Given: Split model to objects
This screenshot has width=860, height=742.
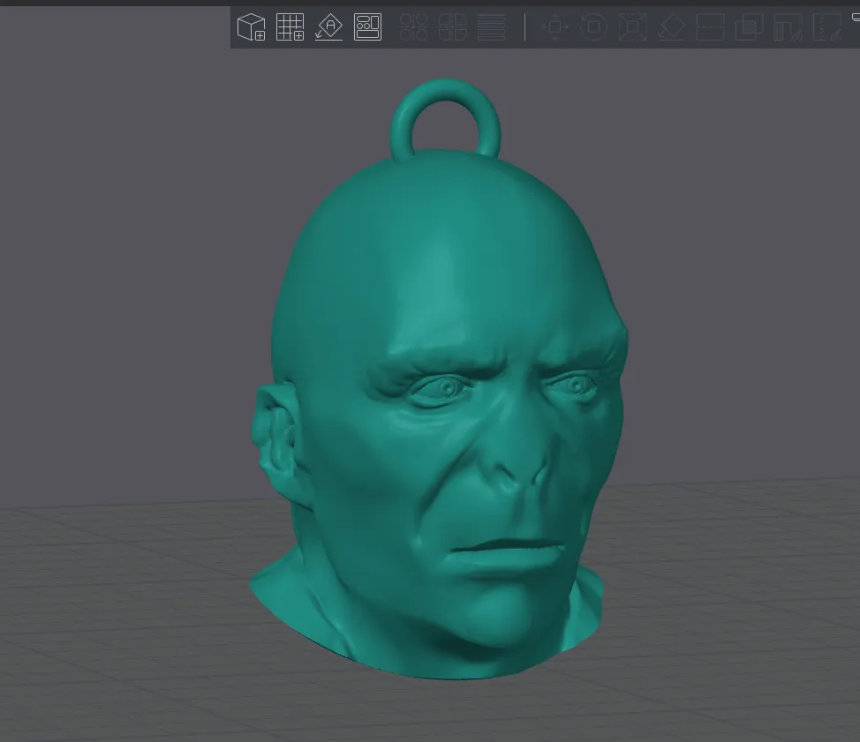Looking at the screenshot, I should (x=413, y=26).
